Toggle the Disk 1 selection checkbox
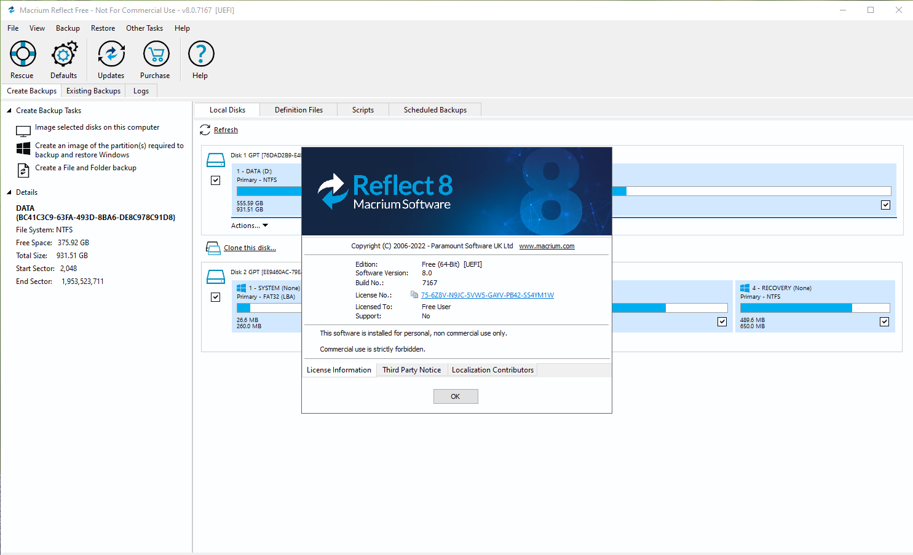The height and width of the screenshot is (555, 913). coord(215,180)
